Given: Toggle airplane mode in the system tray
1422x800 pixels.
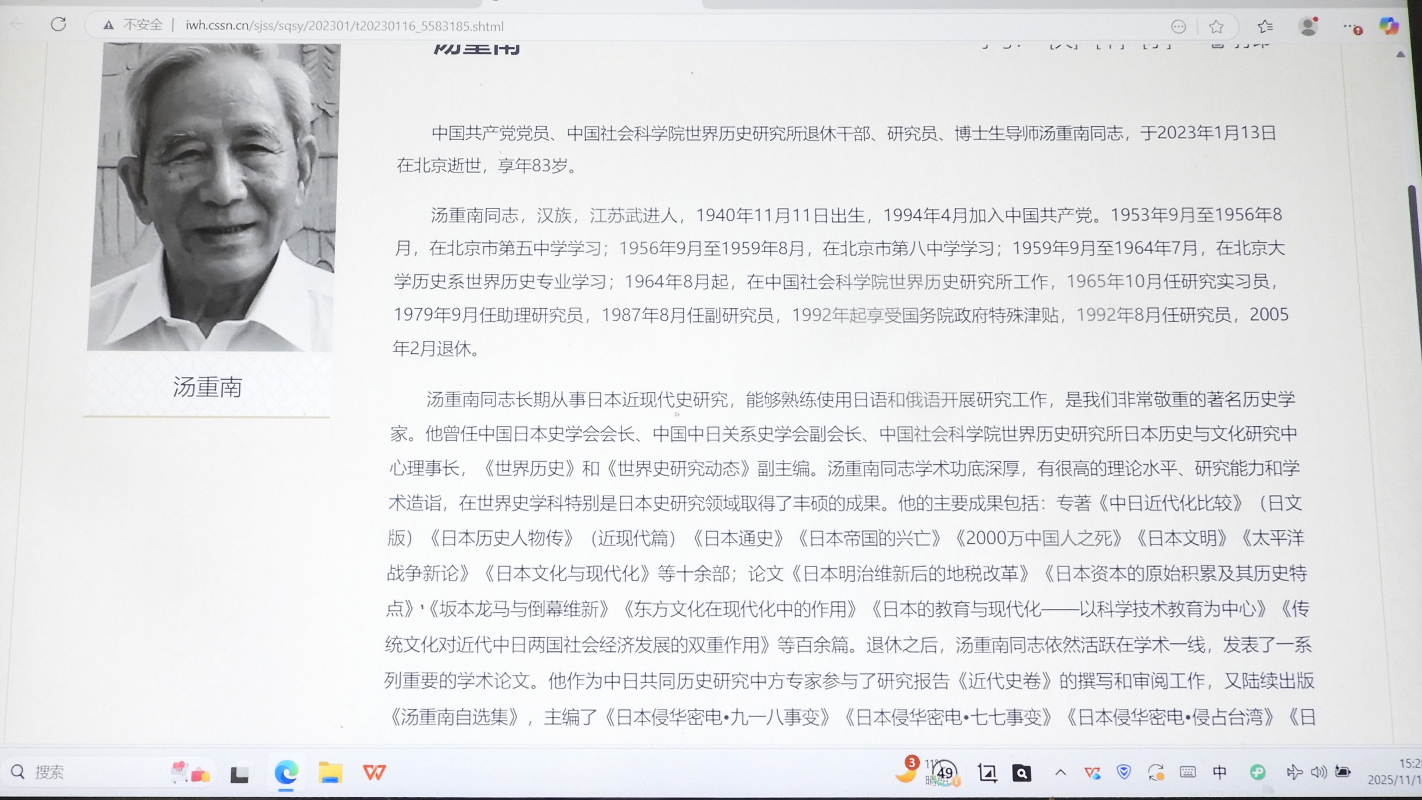Looking at the screenshot, I should [x=1296, y=773].
